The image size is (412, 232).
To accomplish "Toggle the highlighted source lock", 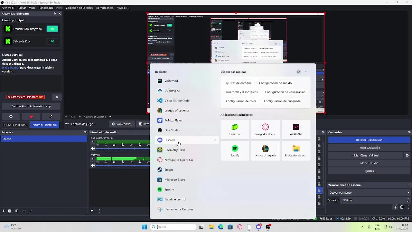I will [319, 190].
